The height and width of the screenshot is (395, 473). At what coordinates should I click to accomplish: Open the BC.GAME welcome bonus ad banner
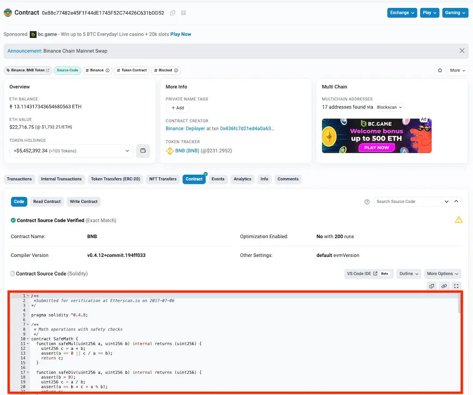click(376, 136)
